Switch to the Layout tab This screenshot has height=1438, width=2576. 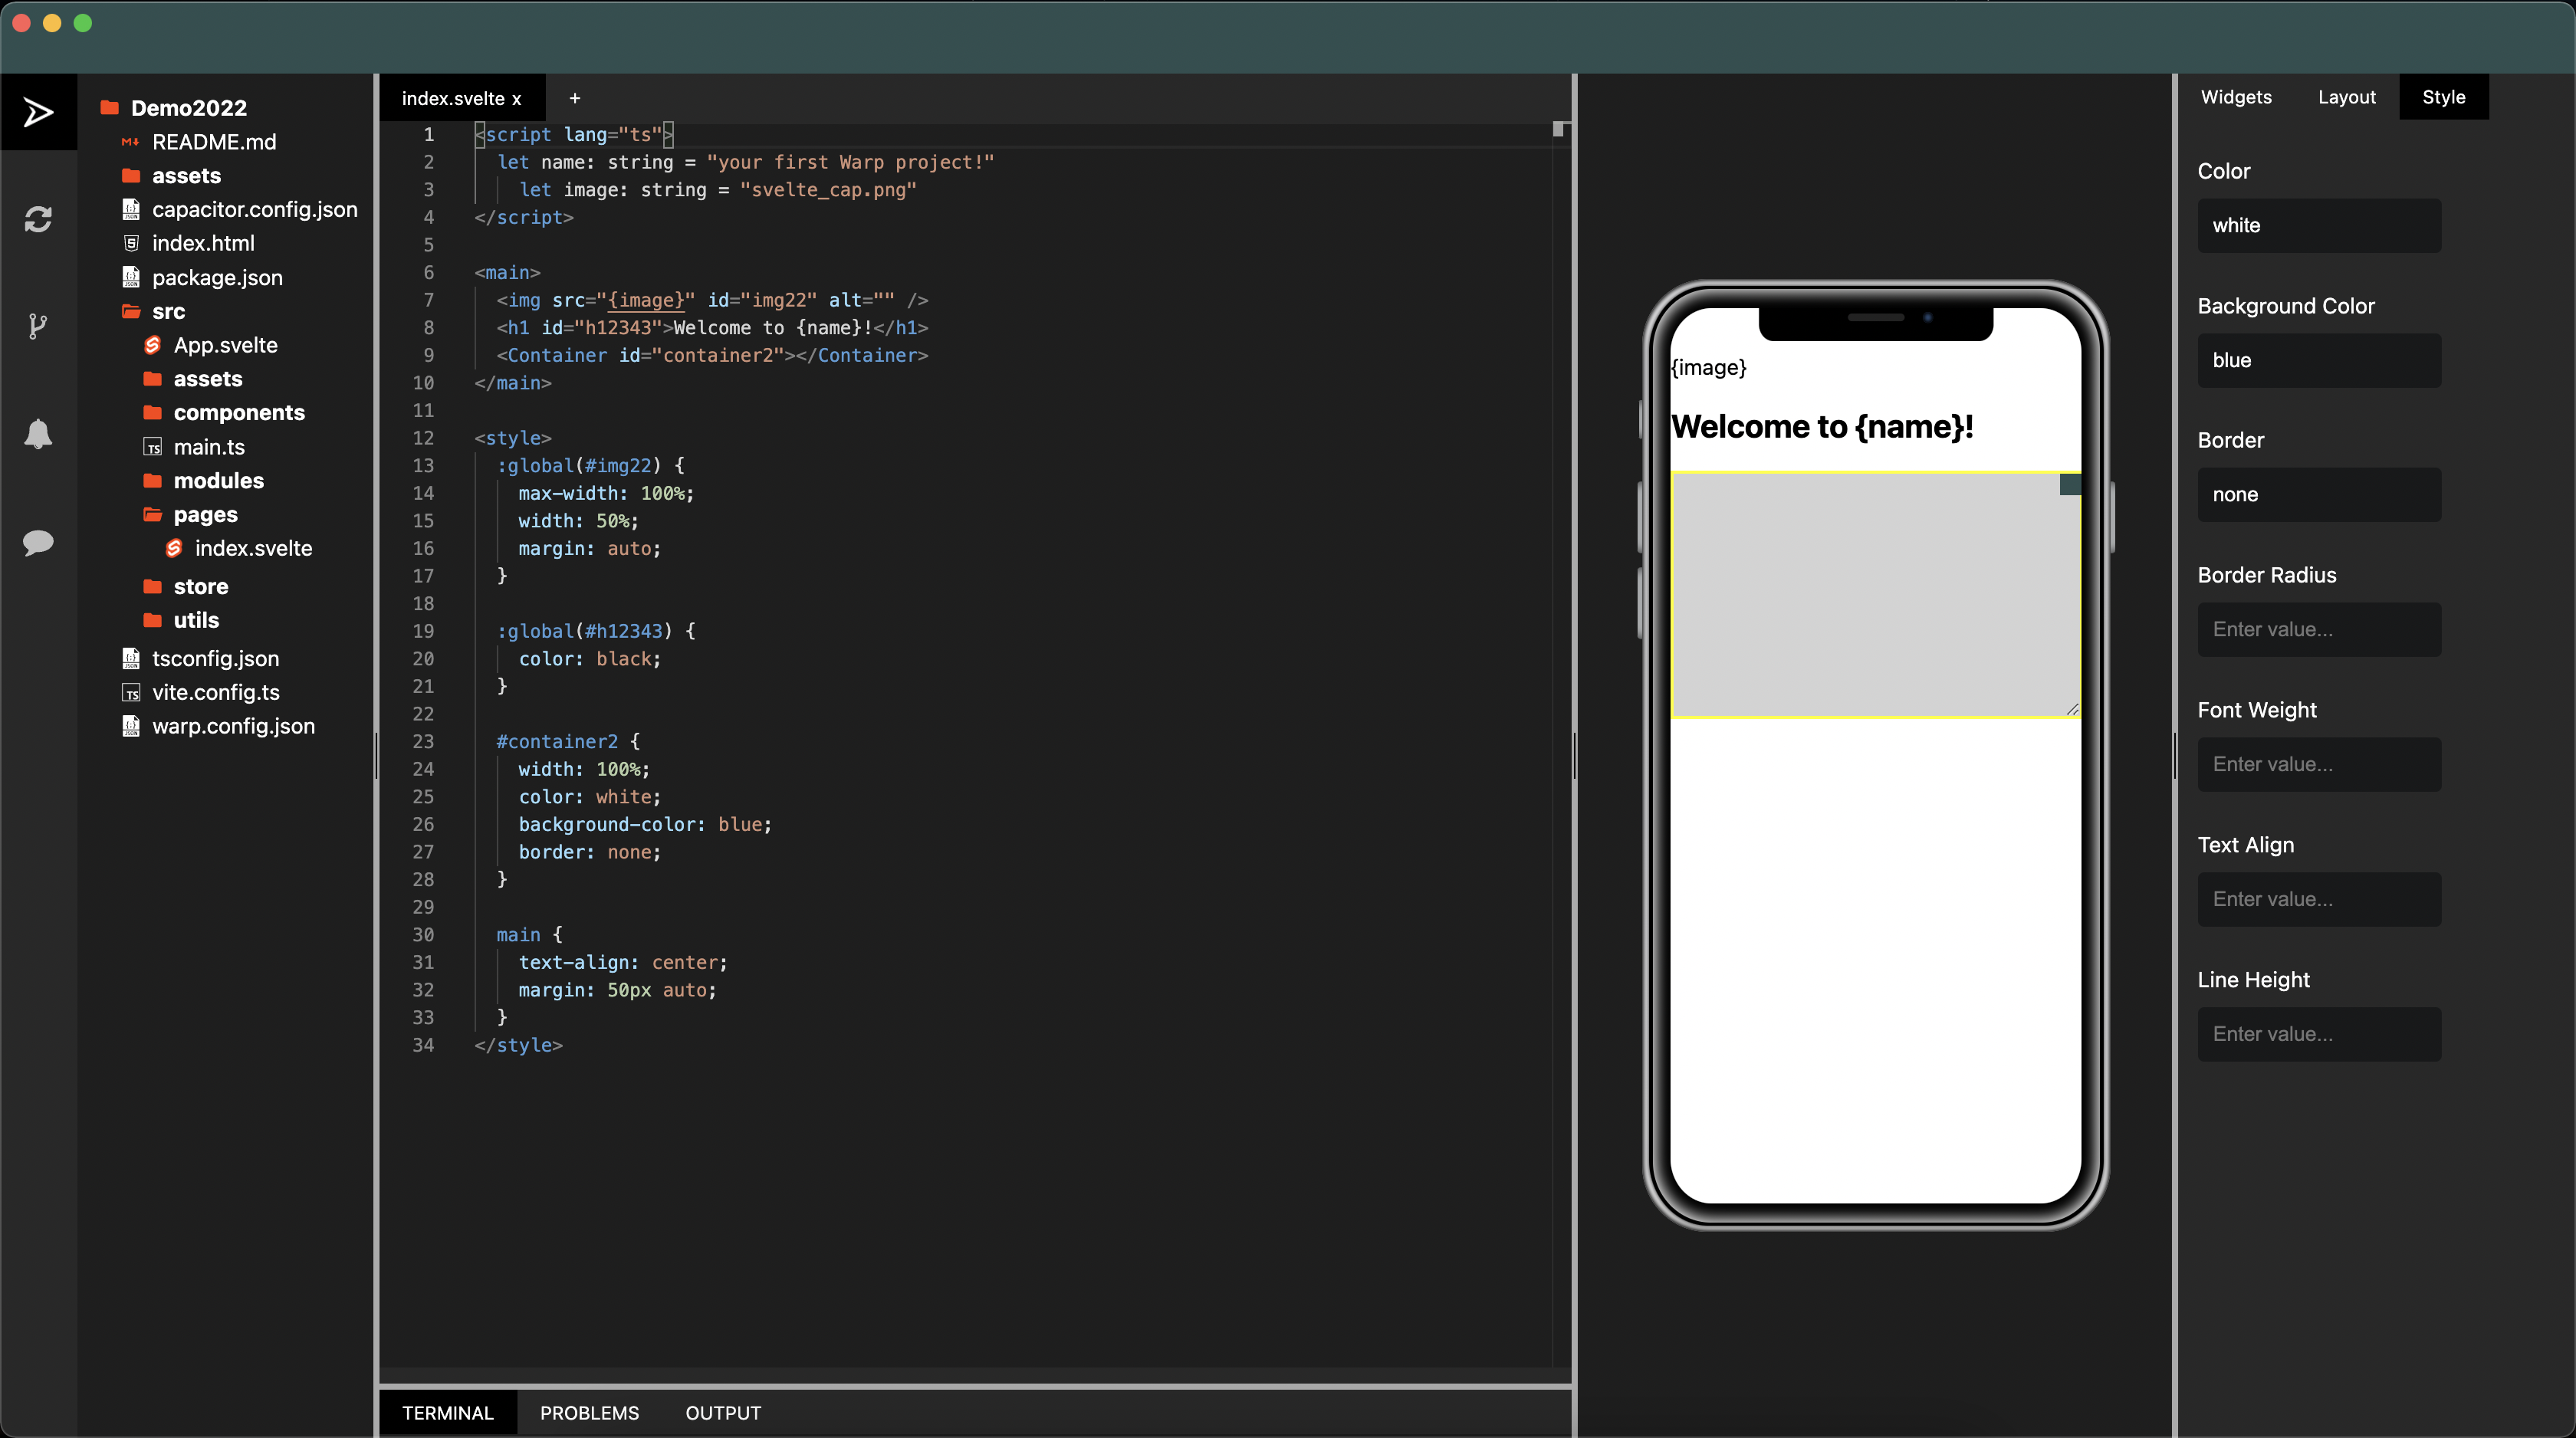[x=2346, y=97]
